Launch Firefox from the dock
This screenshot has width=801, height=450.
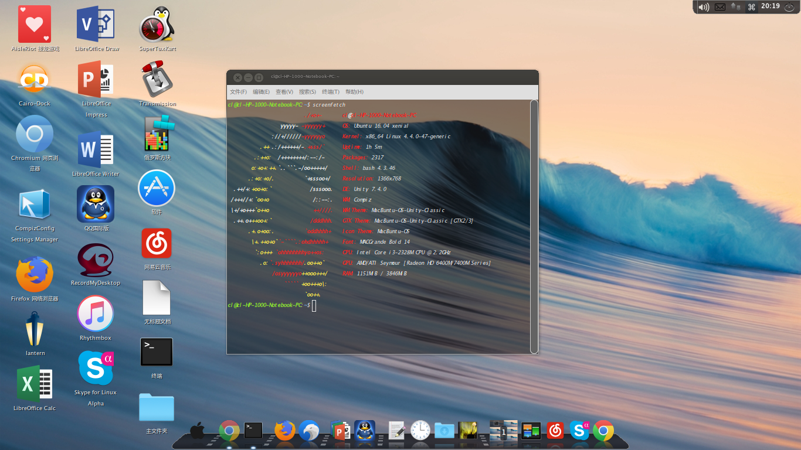[x=285, y=431]
